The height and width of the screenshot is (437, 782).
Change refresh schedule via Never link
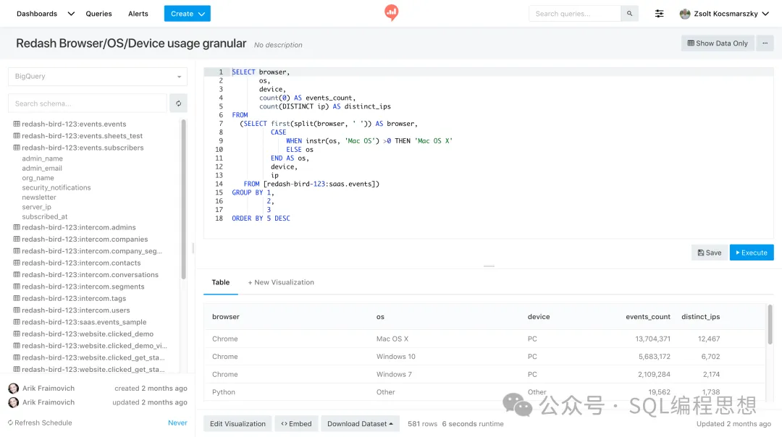(177, 423)
